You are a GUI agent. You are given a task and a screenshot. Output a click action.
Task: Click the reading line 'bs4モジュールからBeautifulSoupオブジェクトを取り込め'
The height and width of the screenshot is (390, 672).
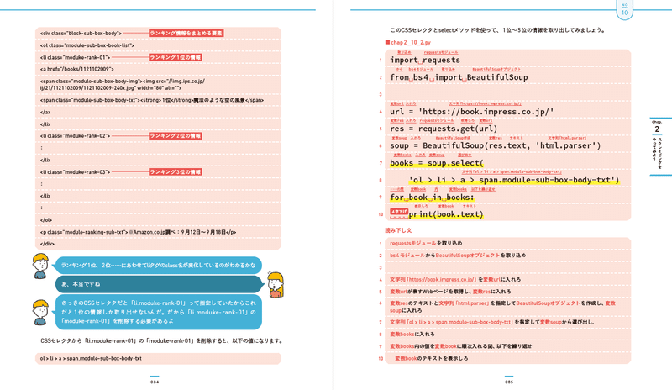(458, 256)
